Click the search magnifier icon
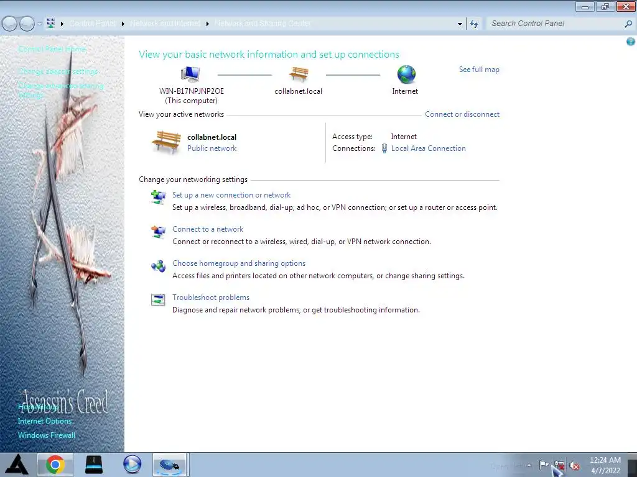 coord(628,24)
